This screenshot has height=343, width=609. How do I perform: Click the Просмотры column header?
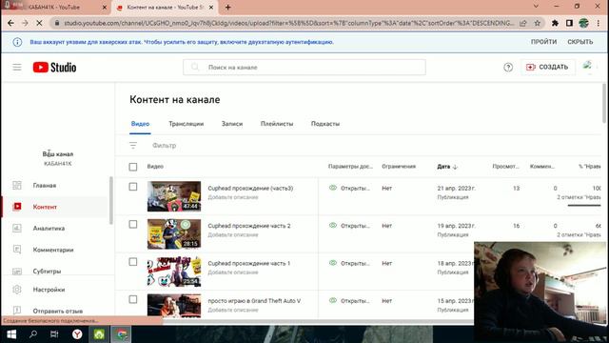(505, 167)
